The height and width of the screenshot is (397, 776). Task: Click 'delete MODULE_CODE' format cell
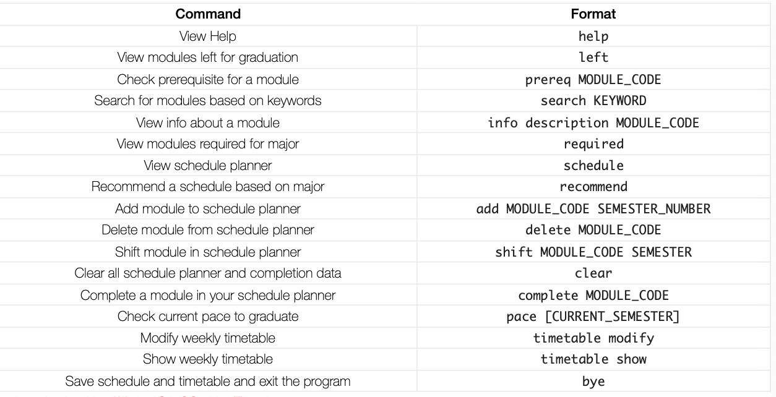[x=593, y=230]
